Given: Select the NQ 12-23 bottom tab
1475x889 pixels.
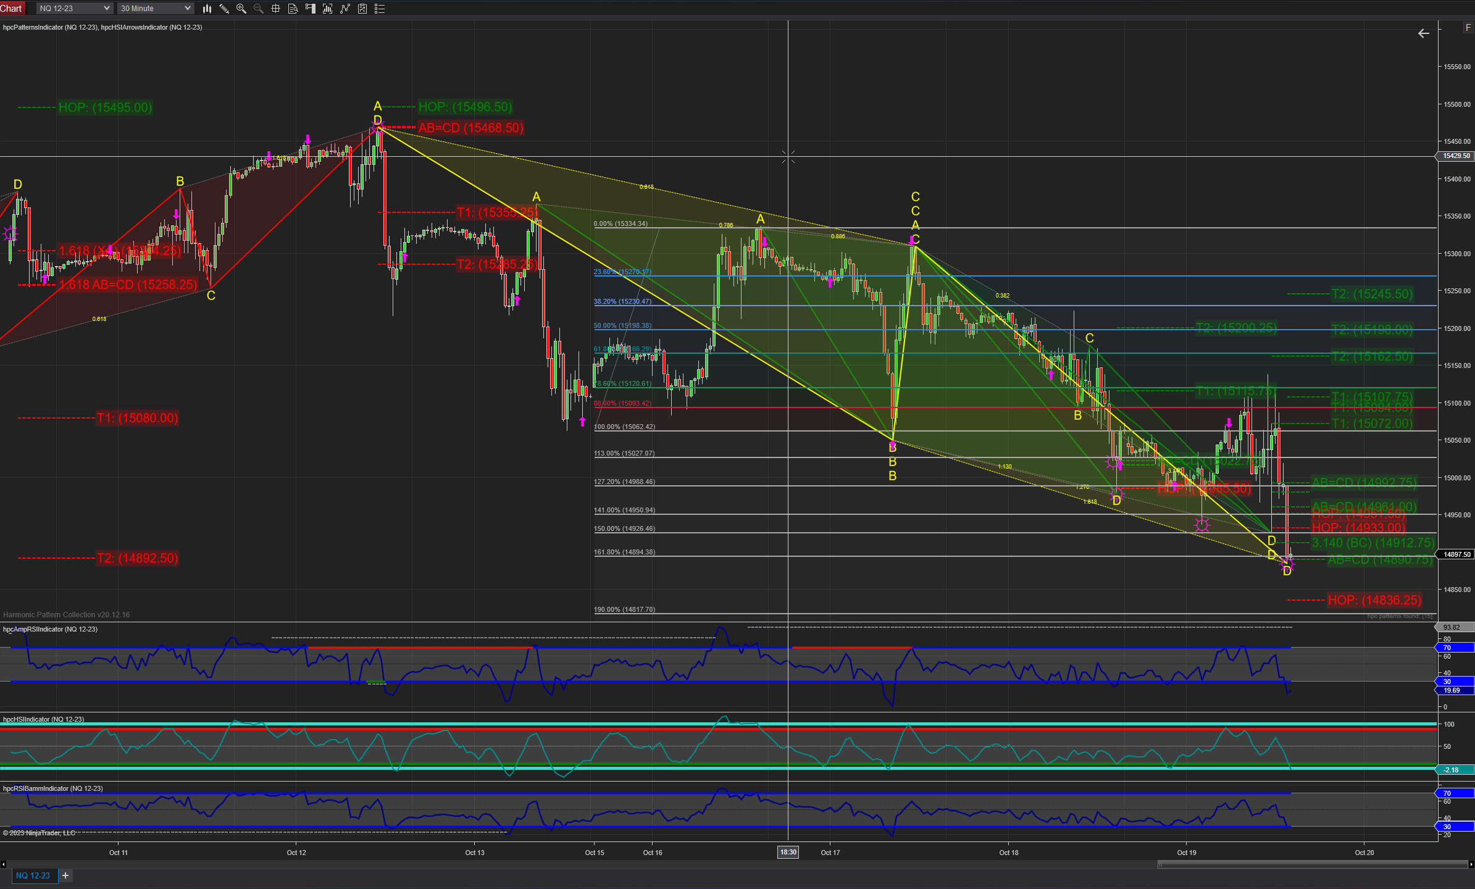Looking at the screenshot, I should pos(33,875).
